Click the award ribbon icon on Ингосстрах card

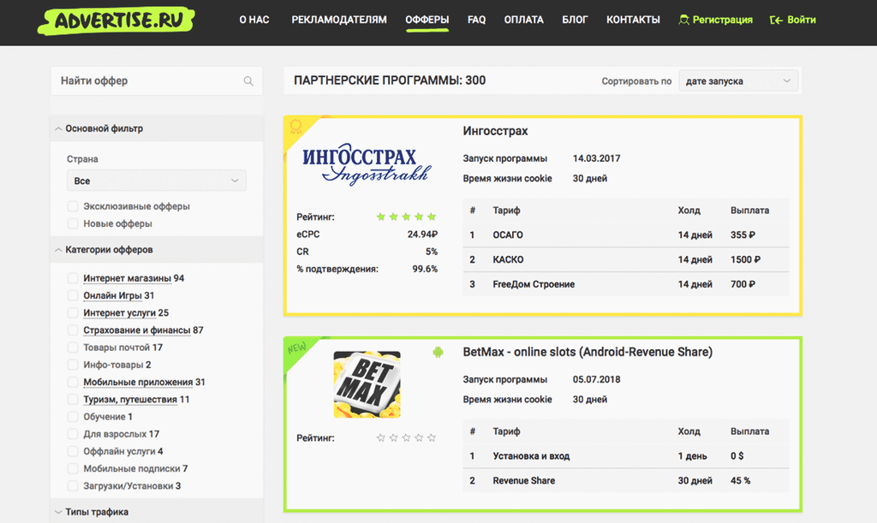coord(295,128)
